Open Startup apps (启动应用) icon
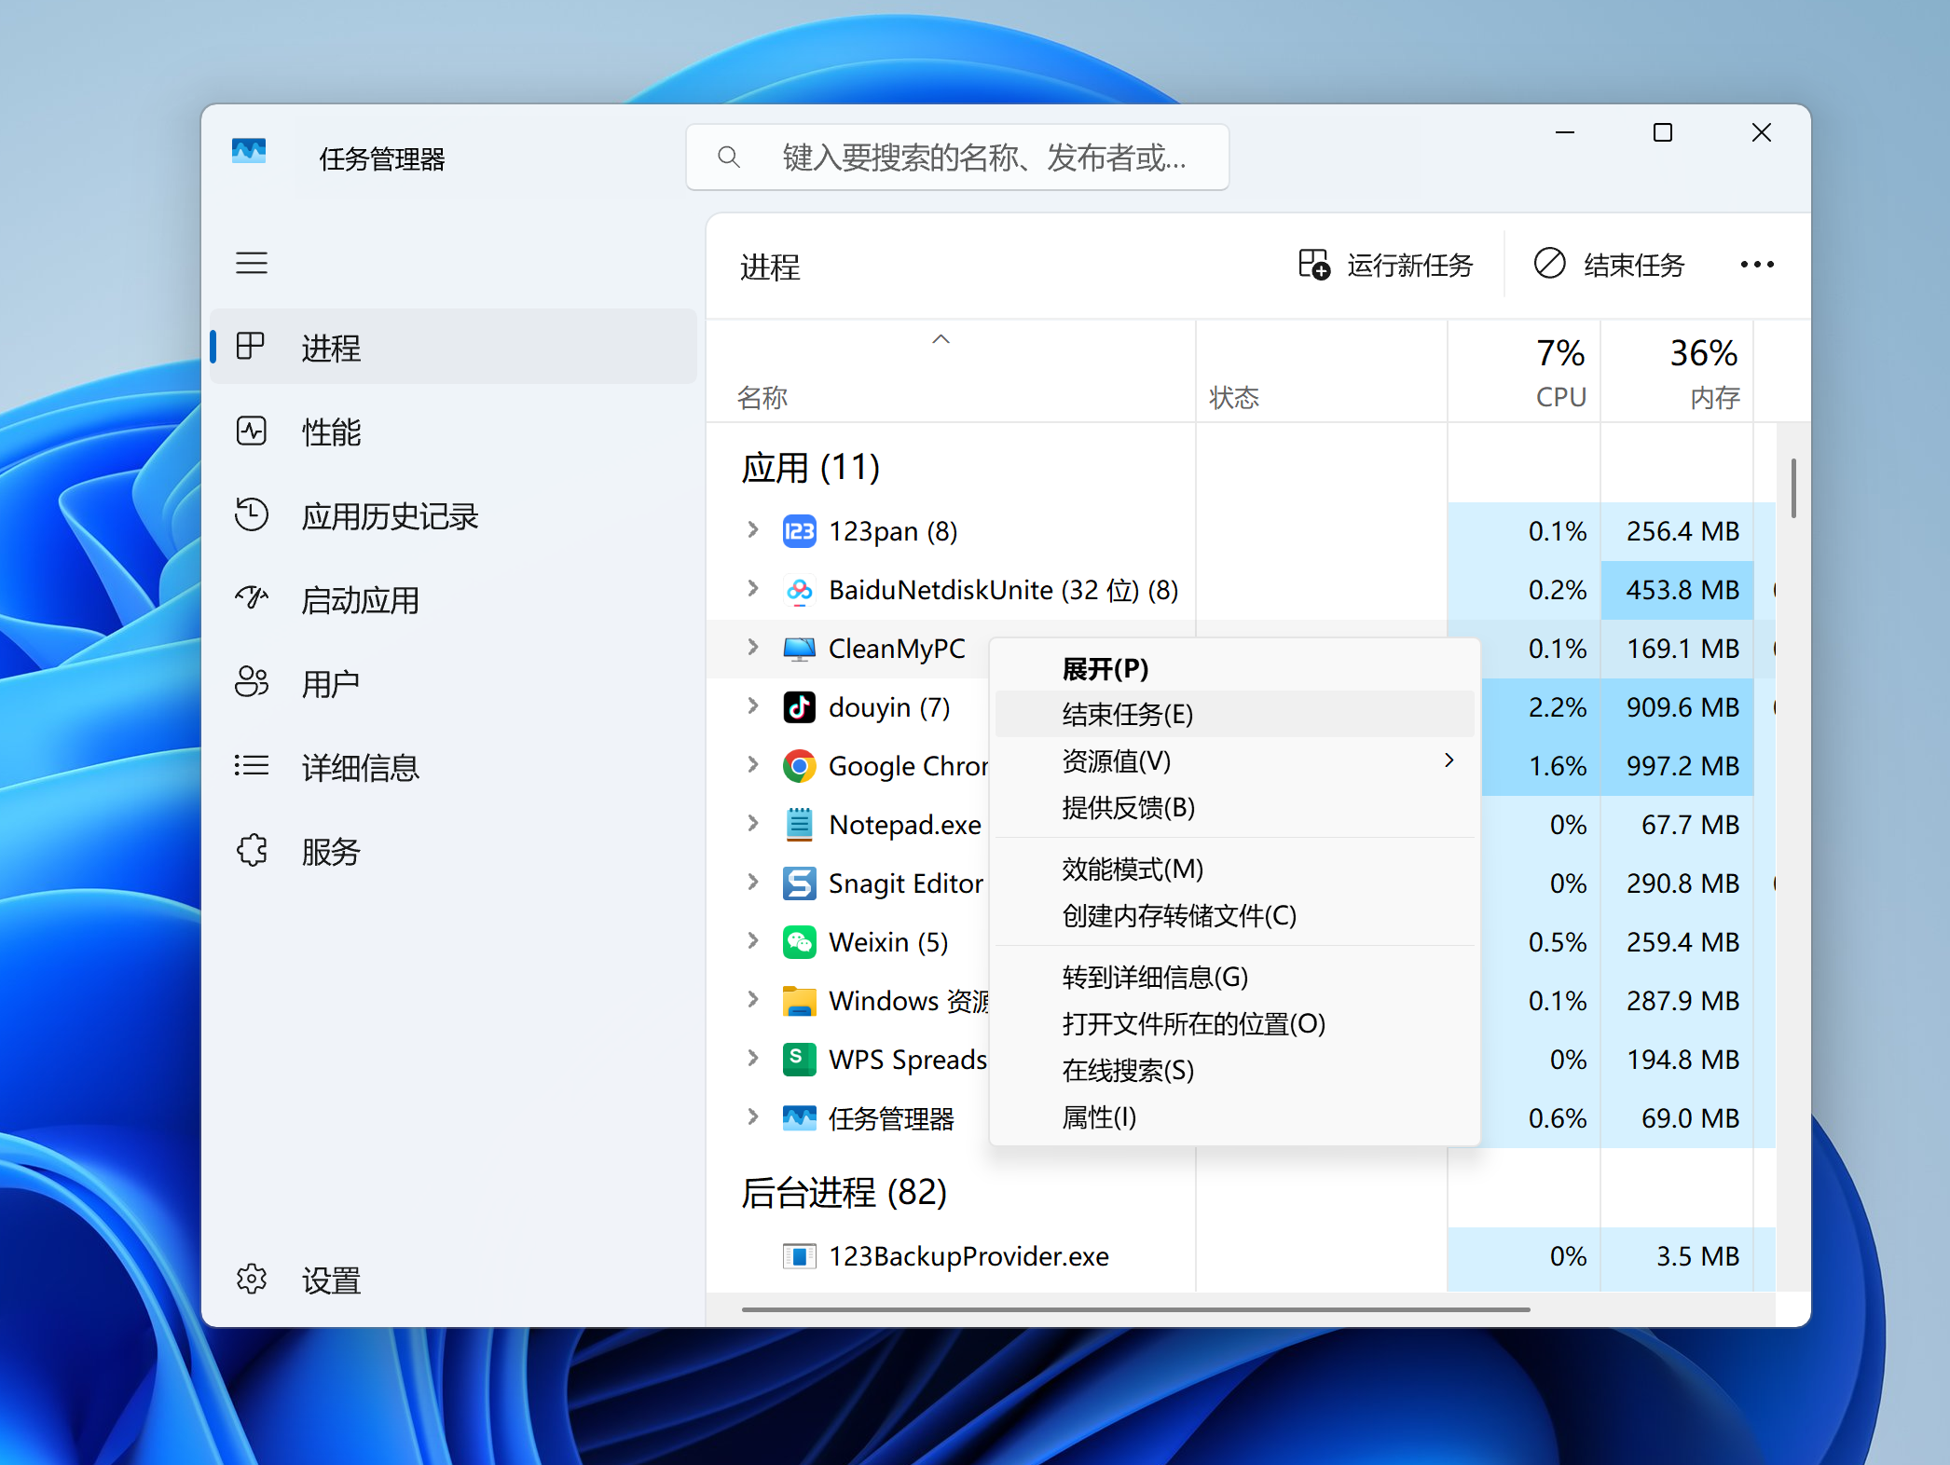The image size is (1950, 1465). 252,598
